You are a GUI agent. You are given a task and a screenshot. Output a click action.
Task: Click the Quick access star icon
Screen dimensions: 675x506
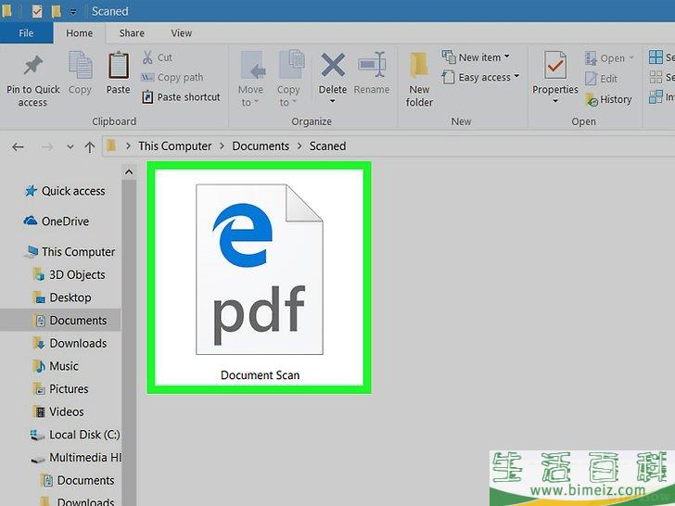[x=31, y=191]
